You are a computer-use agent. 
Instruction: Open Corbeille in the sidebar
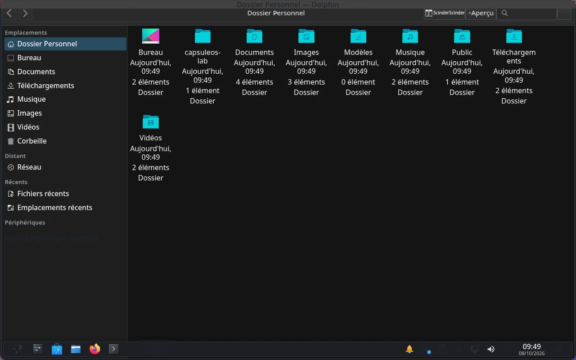click(66, 141)
